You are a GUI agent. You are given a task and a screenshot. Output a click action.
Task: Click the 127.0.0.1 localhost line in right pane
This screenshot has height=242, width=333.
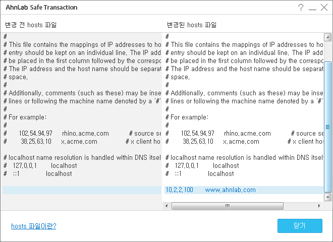pyautogui.click(x=244, y=165)
